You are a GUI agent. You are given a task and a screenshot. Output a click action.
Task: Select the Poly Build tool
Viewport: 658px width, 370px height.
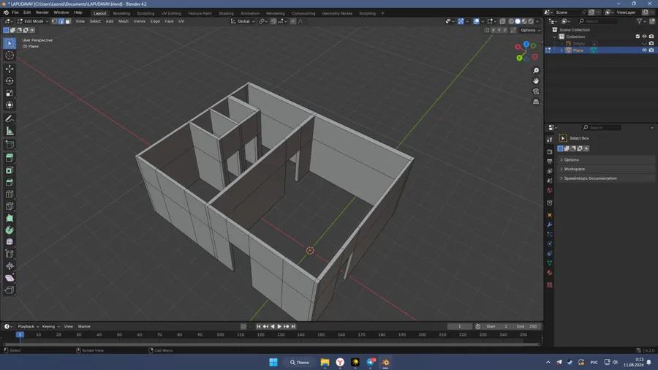click(10, 218)
